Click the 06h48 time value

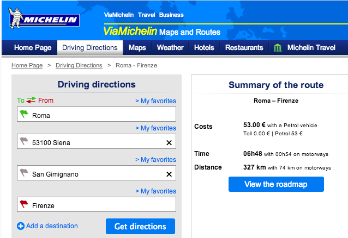(x=253, y=154)
